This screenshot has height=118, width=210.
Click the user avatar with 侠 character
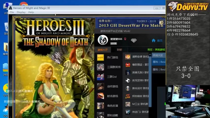103,40
